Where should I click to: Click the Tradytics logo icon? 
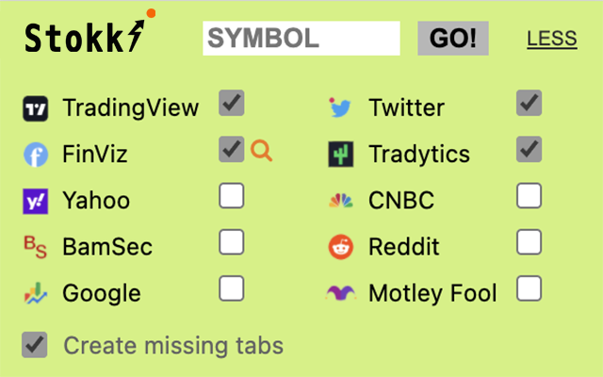click(340, 155)
